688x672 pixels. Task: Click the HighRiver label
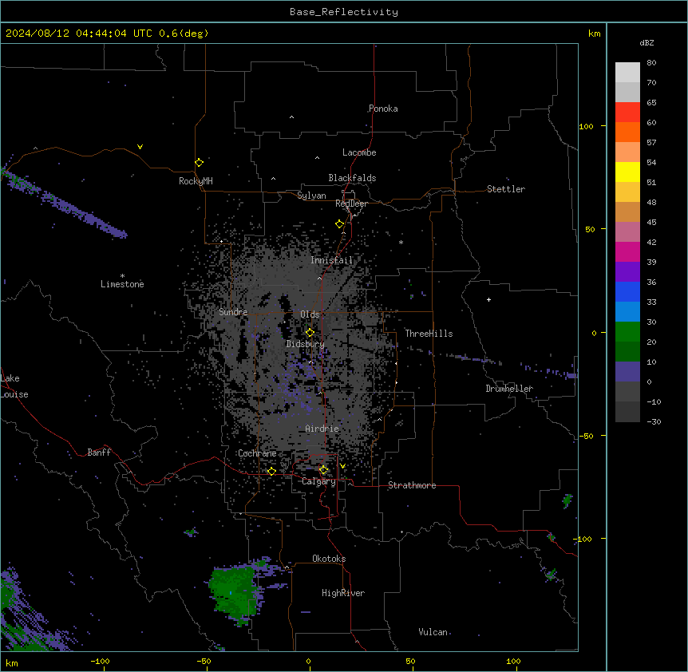(x=343, y=593)
